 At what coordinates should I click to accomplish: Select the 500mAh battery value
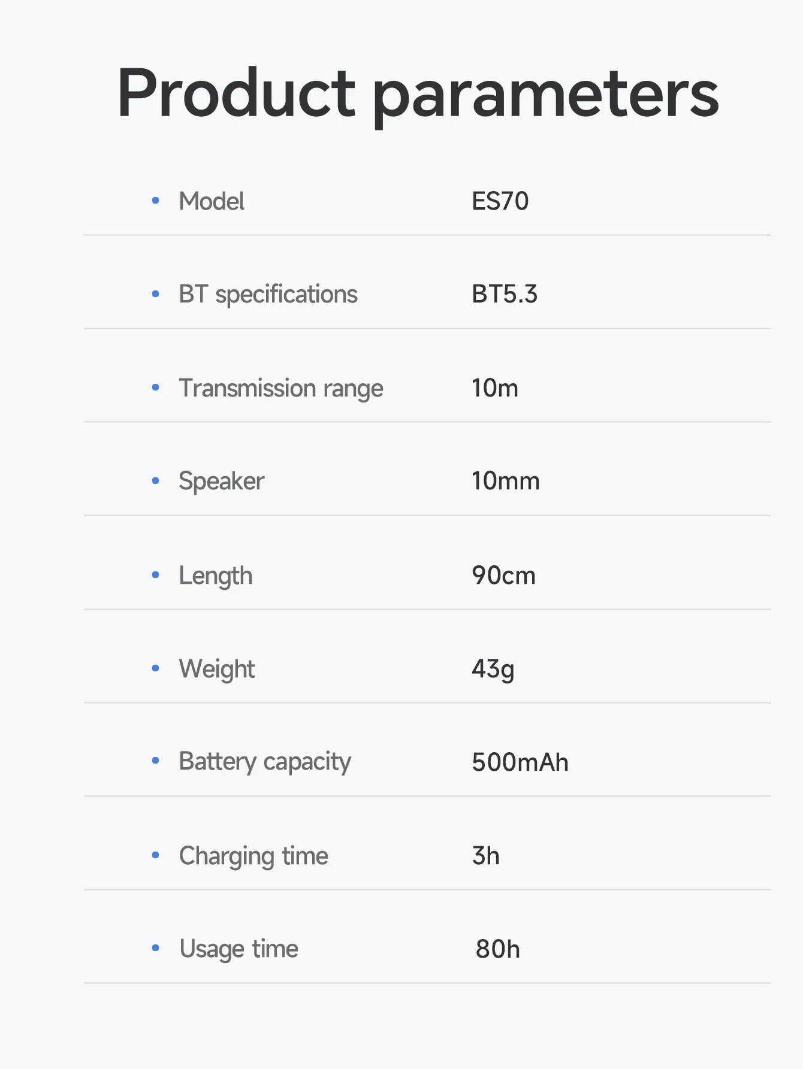click(x=520, y=762)
